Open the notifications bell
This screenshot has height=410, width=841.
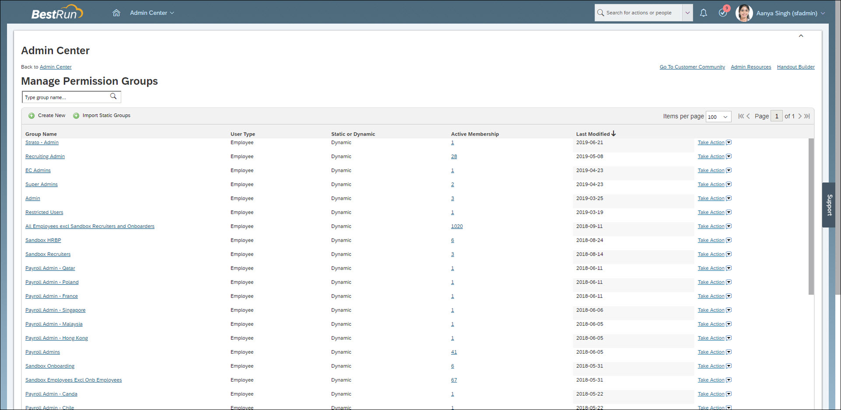pos(703,13)
